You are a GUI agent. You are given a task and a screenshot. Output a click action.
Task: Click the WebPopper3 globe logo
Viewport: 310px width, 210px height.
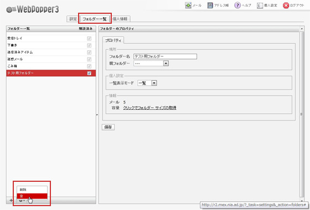click(11, 9)
